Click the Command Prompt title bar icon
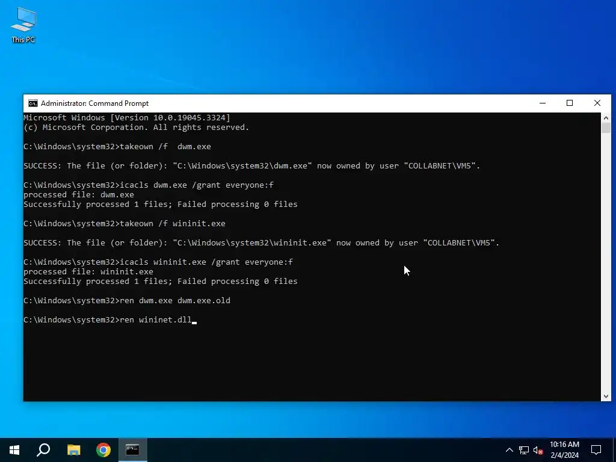The width and height of the screenshot is (616, 462). 33,103
